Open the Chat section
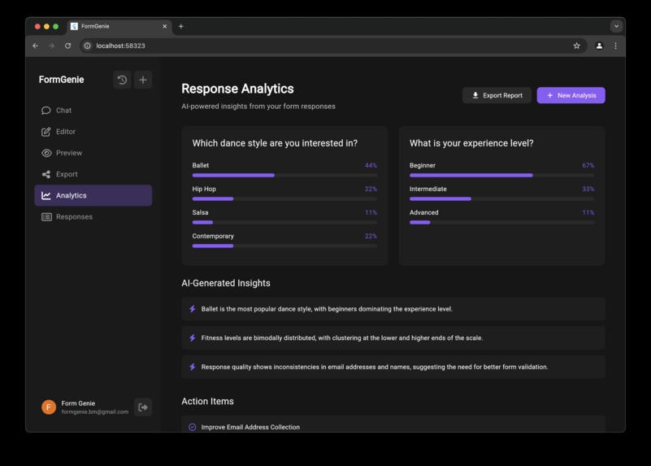The width and height of the screenshot is (651, 466). (x=93, y=111)
